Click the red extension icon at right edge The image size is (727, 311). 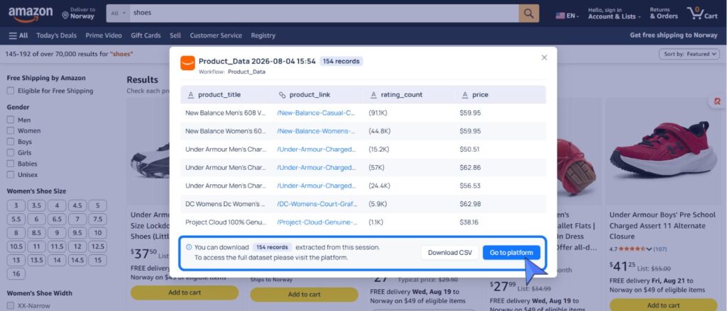pyautogui.click(x=717, y=101)
